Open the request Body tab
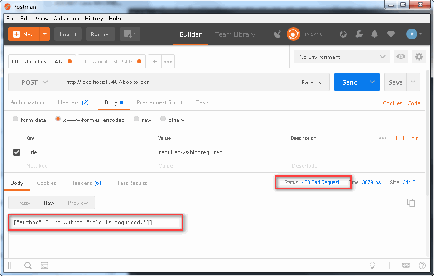This screenshot has width=434, height=276. point(114,102)
